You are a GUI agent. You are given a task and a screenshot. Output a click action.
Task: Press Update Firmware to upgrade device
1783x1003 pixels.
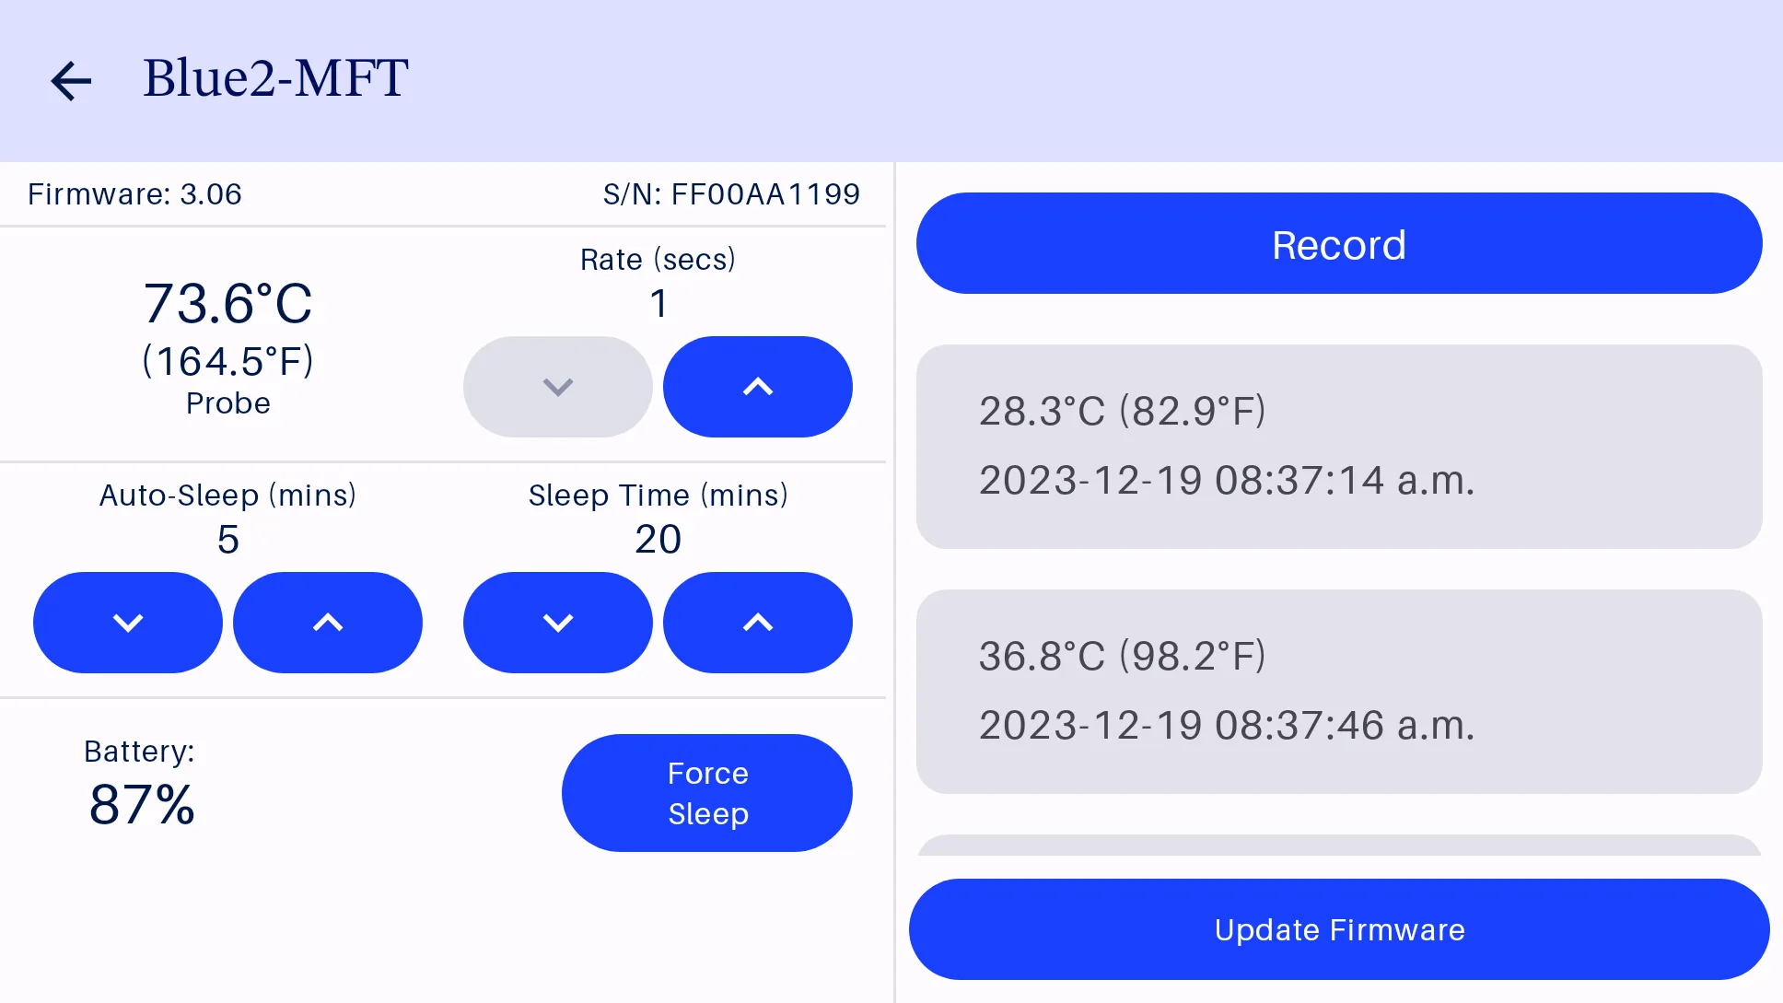click(1338, 929)
